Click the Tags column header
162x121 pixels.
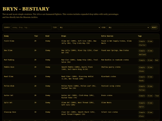pyautogui.click(x=140, y=36)
